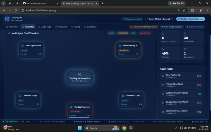Viewport: 211px width, 132px height.
Task: Click the DevOps Deployment node 93% risk bar
Action: click(80, 117)
